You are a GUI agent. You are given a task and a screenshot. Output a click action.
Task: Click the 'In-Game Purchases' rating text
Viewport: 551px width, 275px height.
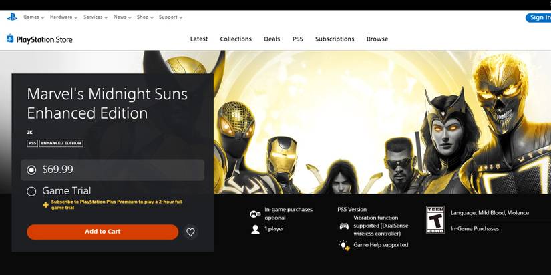click(475, 229)
